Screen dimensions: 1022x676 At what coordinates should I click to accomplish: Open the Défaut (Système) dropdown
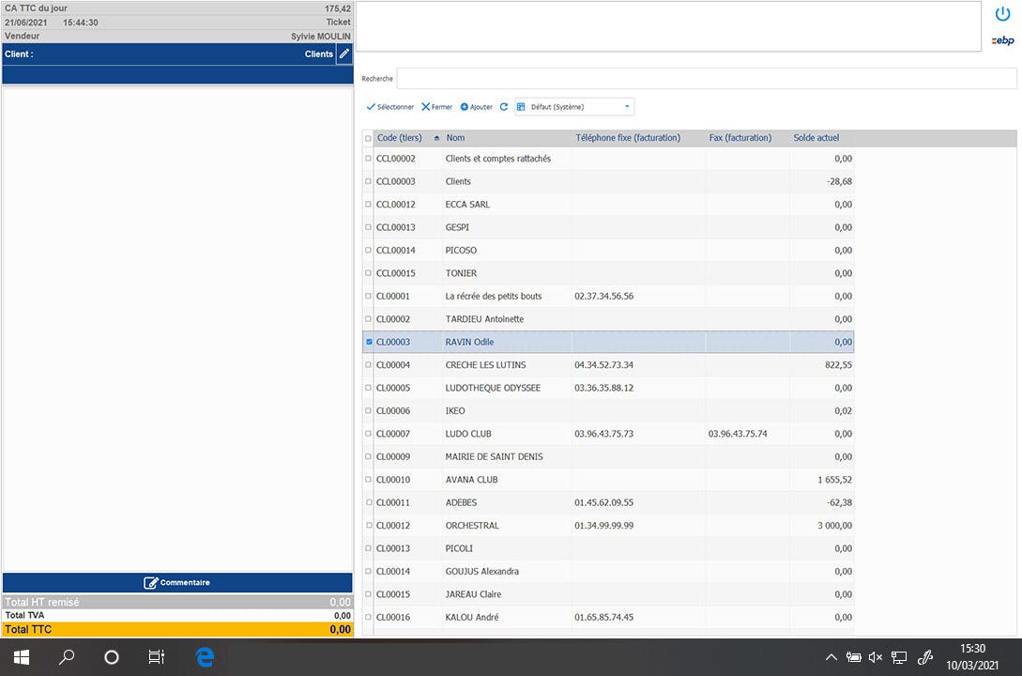[627, 106]
